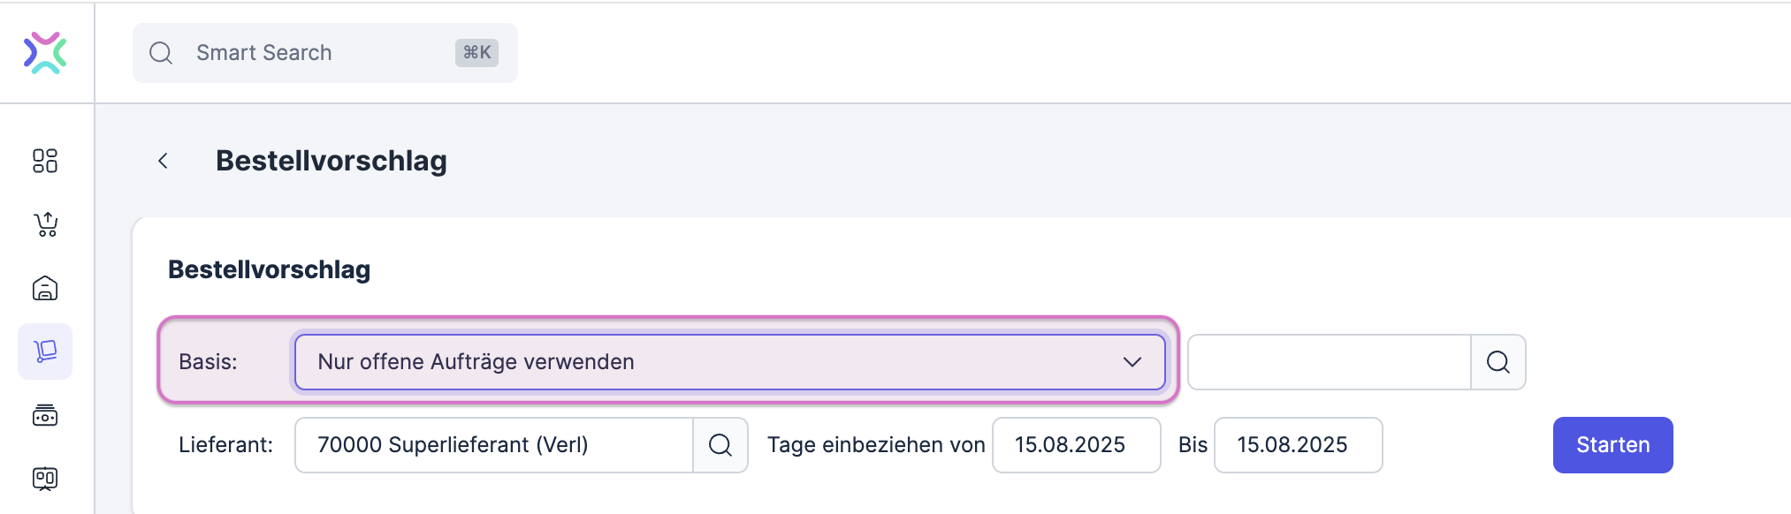Viewport: 1791px width, 514px height.
Task: Select the Bis date field showing 15.08.2025
Action: pyautogui.click(x=1298, y=445)
